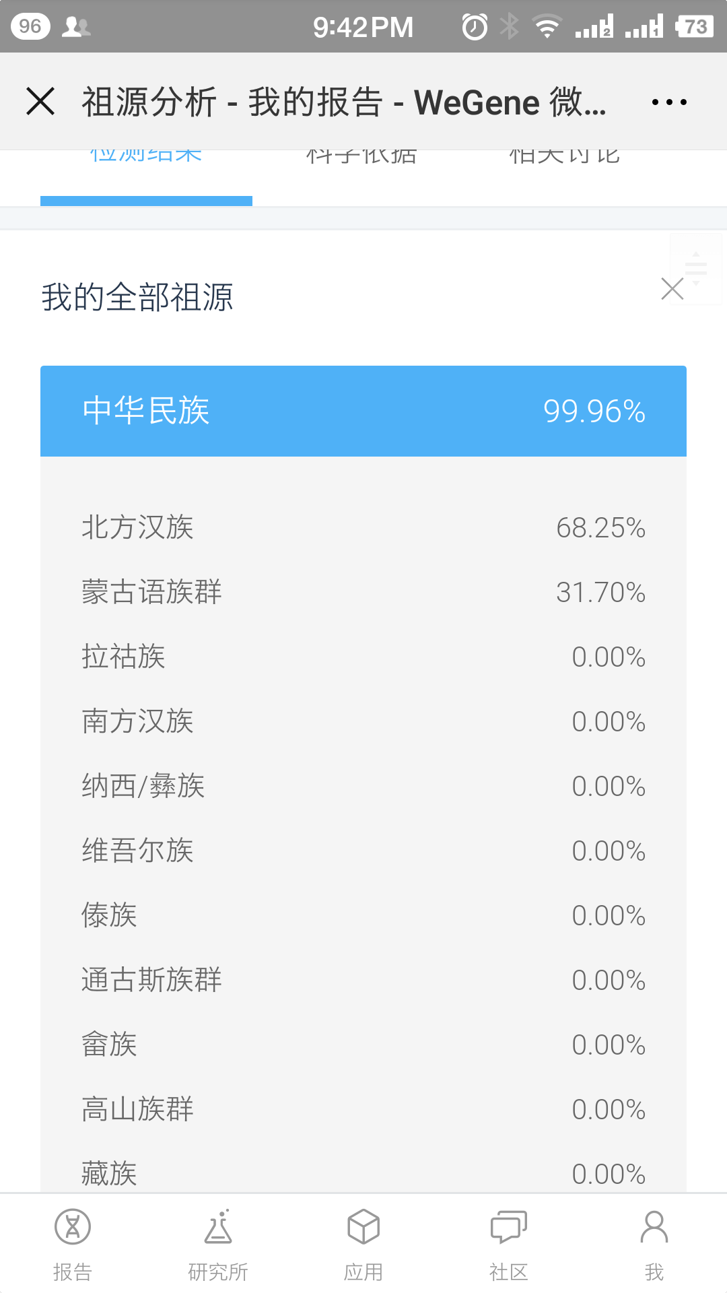Tap the 通古斯族群 ancestry entry
This screenshot has width=727, height=1293.
tap(363, 980)
